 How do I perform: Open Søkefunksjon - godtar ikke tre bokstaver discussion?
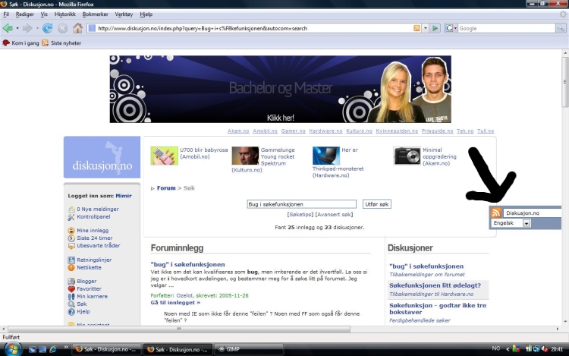(438, 309)
